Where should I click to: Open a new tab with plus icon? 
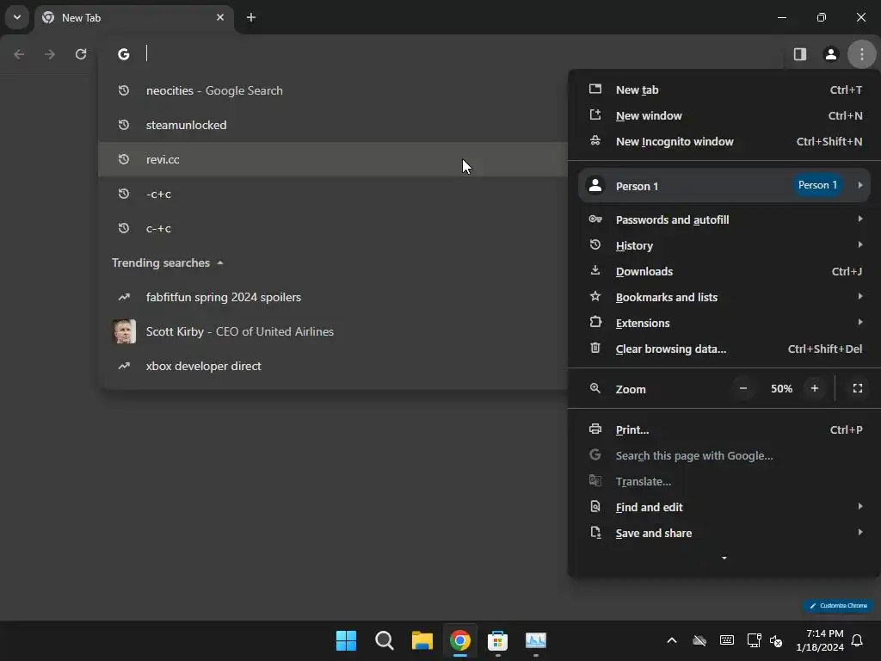tap(251, 17)
